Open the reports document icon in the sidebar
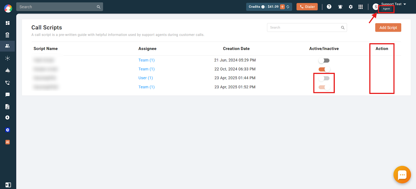Image resolution: width=416 pixels, height=189 pixels. click(8, 107)
